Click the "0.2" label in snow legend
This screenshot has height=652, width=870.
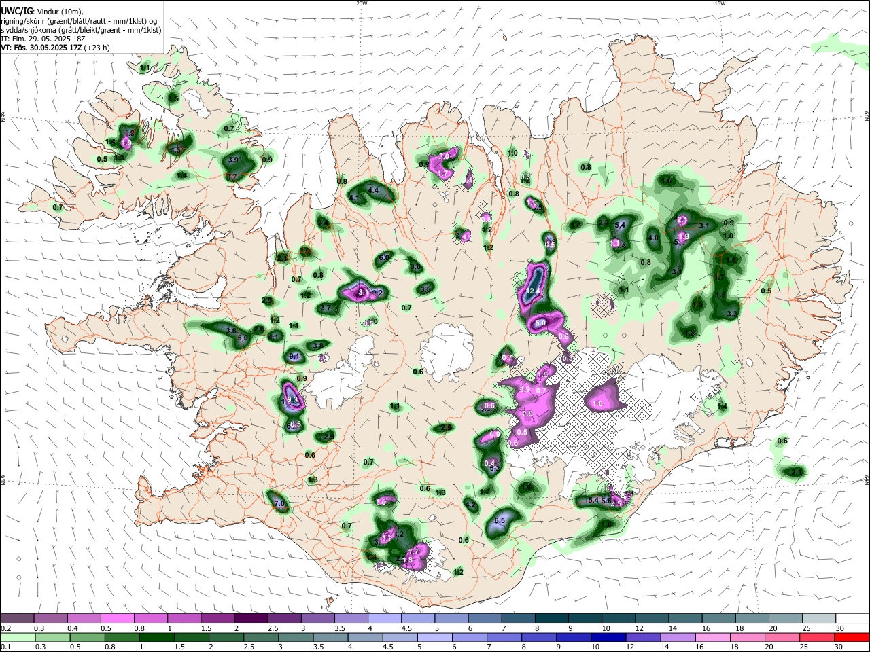(x=5, y=628)
